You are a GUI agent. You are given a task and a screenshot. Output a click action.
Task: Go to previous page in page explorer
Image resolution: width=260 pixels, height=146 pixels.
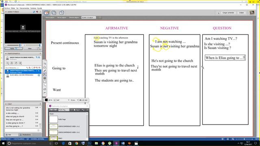click(51, 110)
